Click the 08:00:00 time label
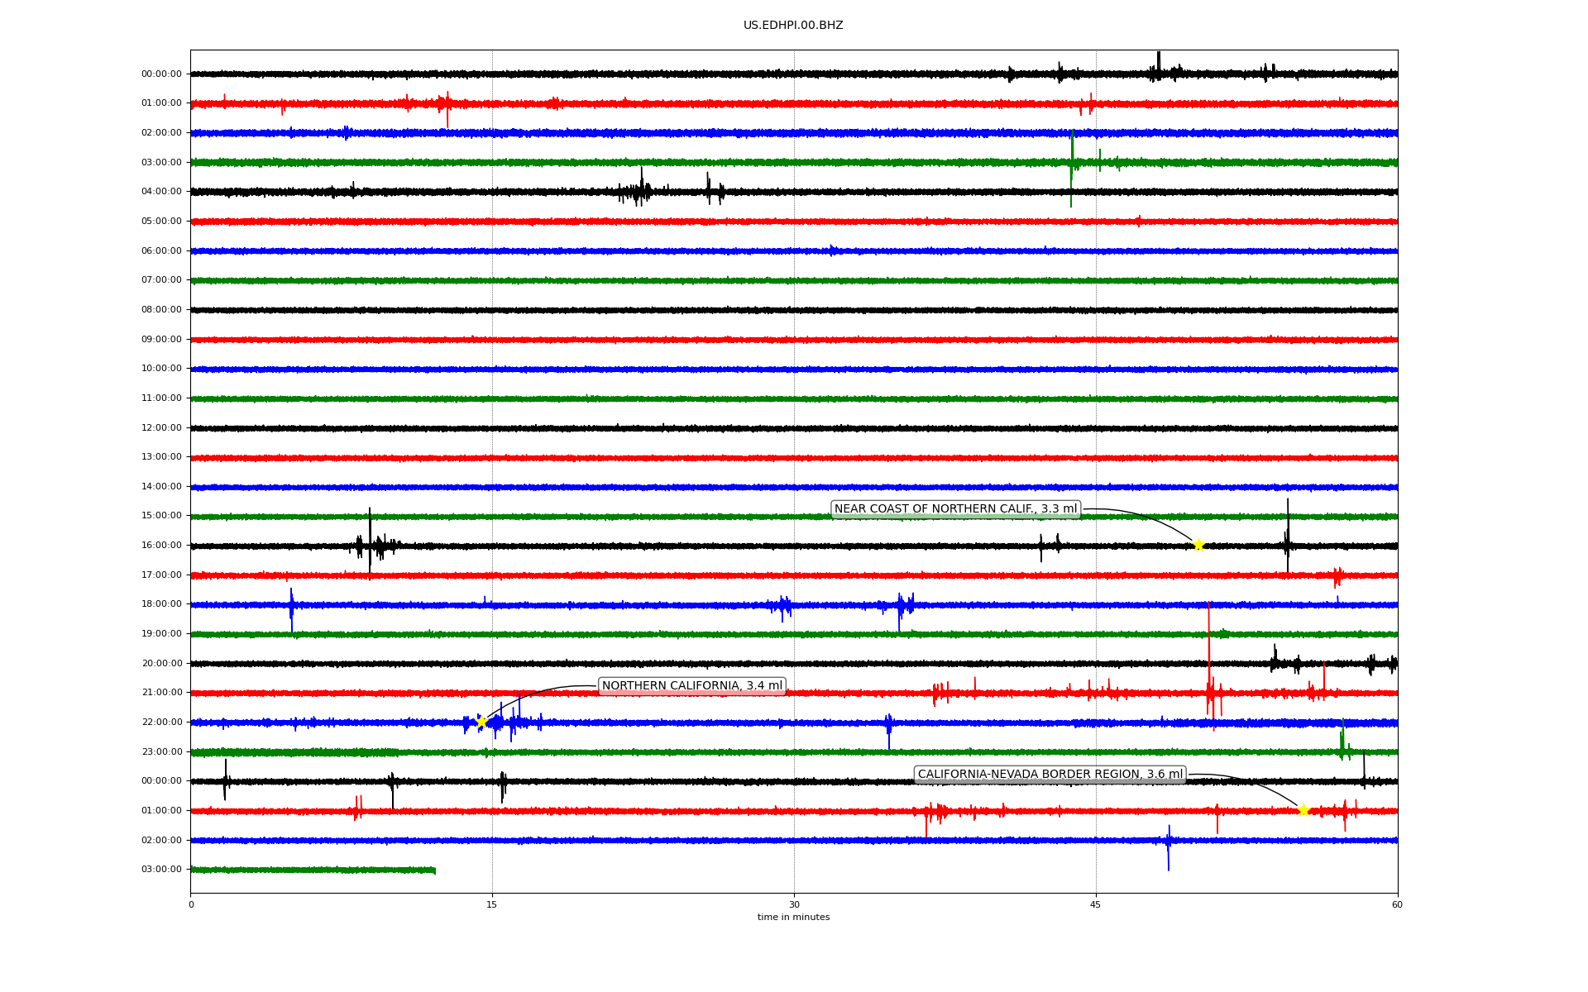The image size is (1588, 992). (x=161, y=310)
